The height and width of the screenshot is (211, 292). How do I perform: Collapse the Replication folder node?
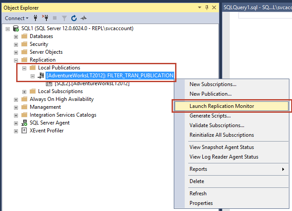pos(16,60)
